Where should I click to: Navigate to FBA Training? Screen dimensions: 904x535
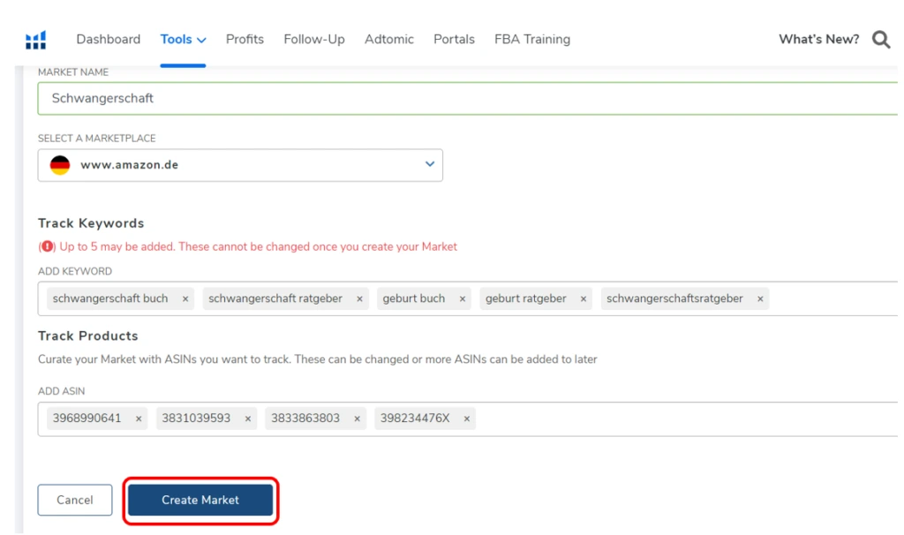point(531,40)
